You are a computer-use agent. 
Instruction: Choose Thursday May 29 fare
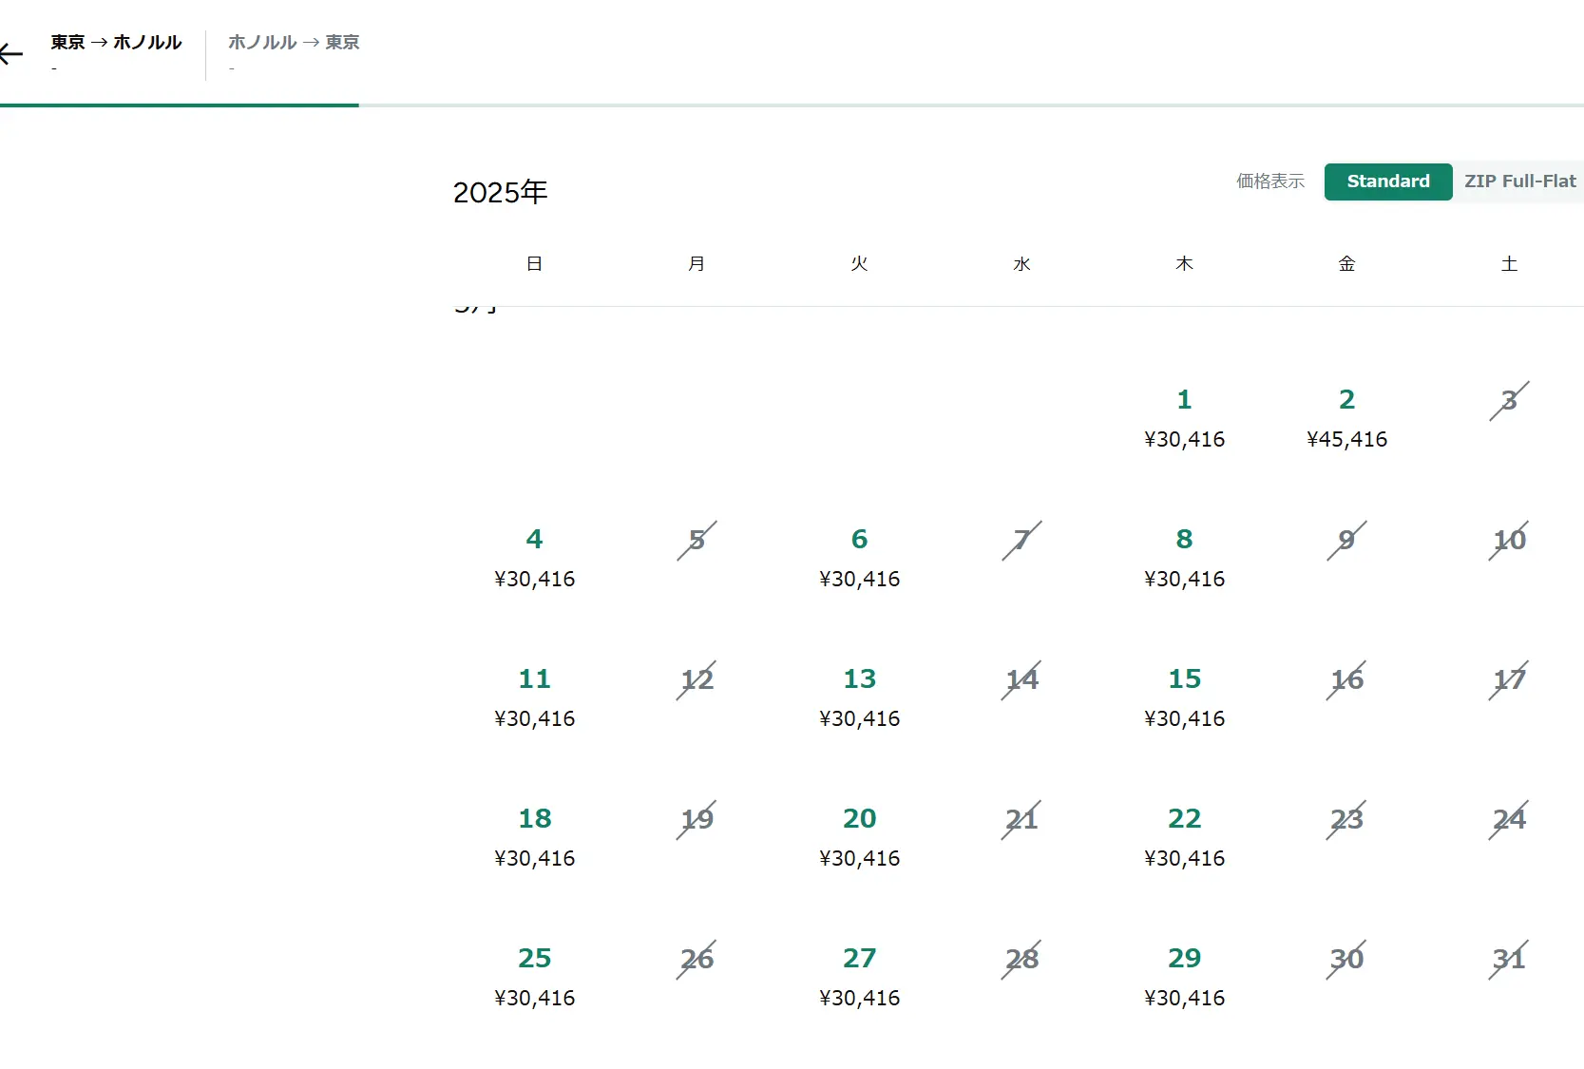tap(1184, 977)
